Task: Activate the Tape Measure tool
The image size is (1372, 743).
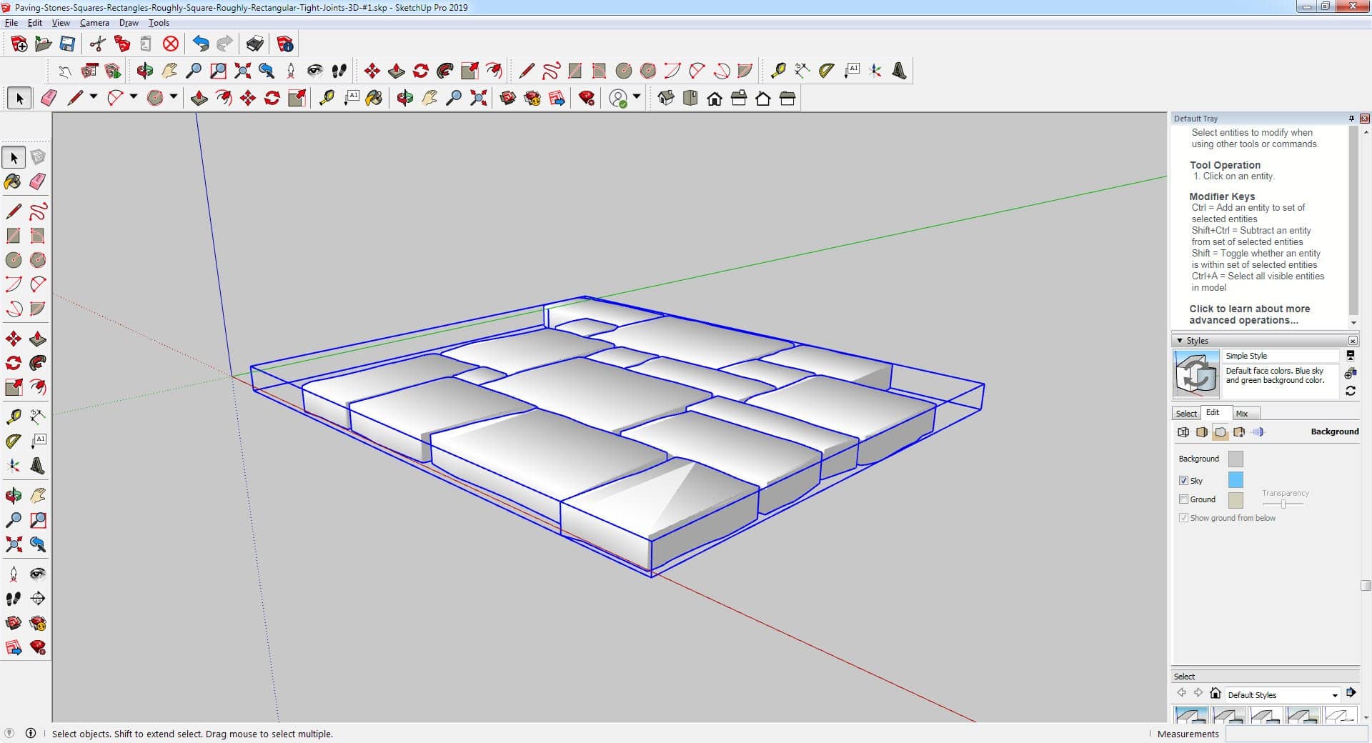Action: [13, 417]
